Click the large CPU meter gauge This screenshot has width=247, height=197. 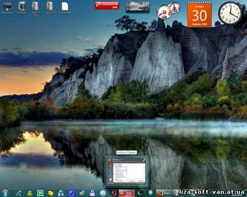(164, 12)
